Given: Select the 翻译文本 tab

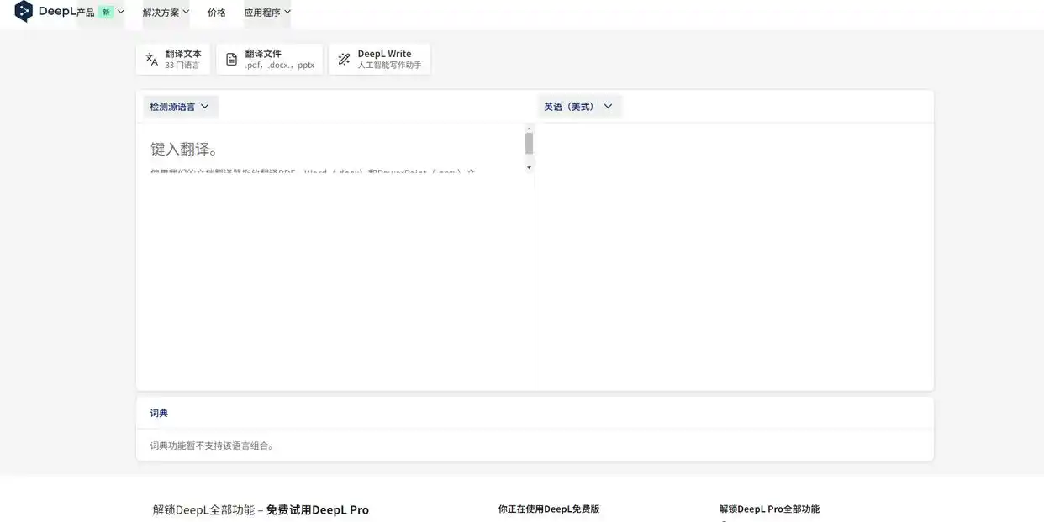Looking at the screenshot, I should [173, 58].
